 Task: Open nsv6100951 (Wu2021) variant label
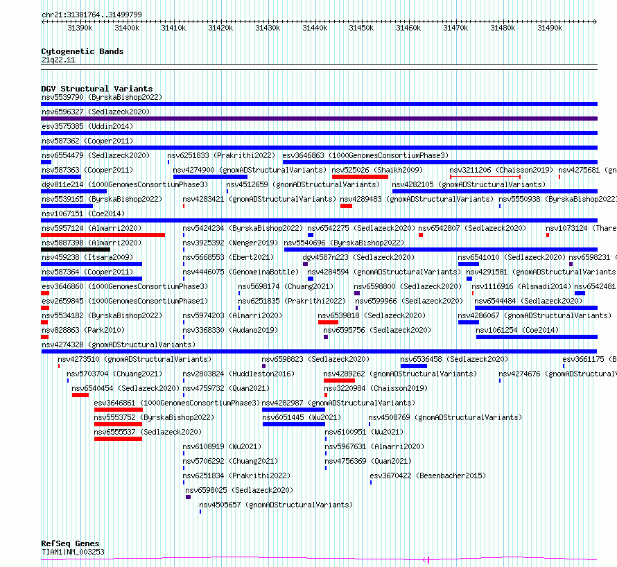point(364,432)
